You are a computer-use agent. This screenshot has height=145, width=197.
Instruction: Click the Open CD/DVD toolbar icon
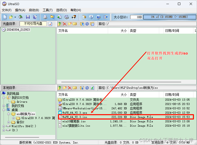point(21,17)
